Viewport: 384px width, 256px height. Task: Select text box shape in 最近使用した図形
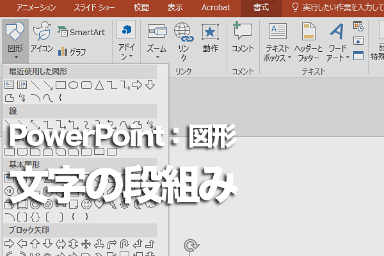click(10, 85)
